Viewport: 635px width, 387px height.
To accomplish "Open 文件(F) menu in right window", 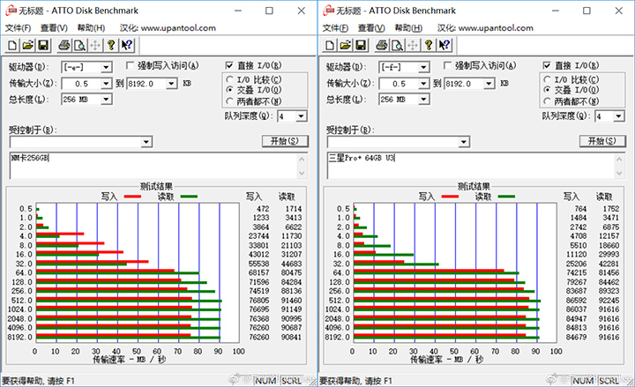I will (335, 28).
